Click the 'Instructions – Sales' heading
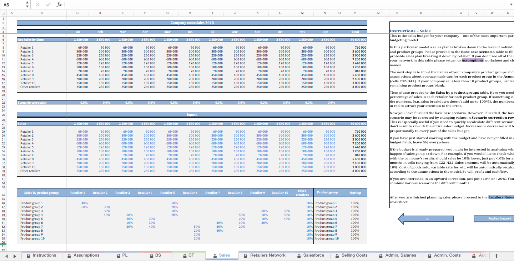This screenshot has height=261, width=514. point(410,31)
